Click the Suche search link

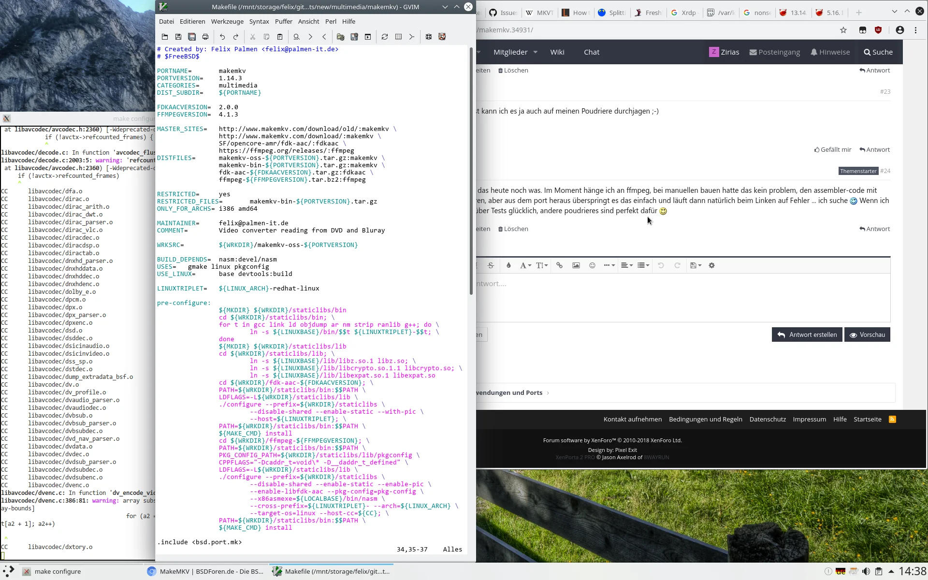click(878, 52)
